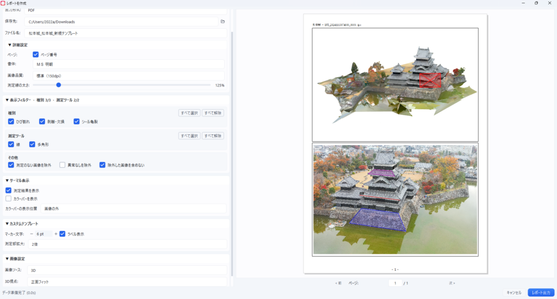Click the 保存先 path field
Viewport: 557px width, 299px height.
click(x=121, y=22)
